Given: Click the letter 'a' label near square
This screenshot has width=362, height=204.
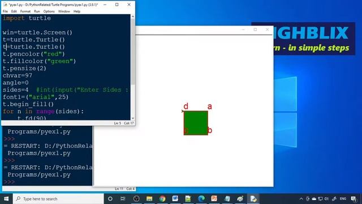Looking at the screenshot, I should coord(210,107).
